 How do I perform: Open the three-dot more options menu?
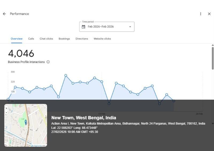point(201,14)
